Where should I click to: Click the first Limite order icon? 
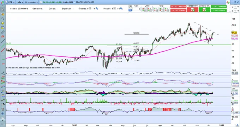tap(144, 9)
